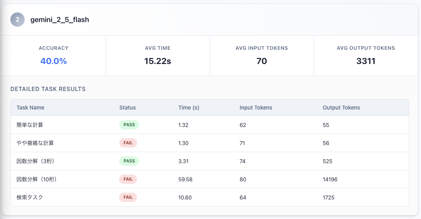Click FAIL badge for やや複雑な計算
421x219 pixels.
(128, 143)
